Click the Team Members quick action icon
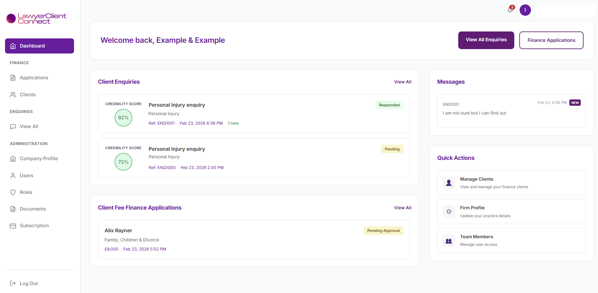 (x=448, y=240)
